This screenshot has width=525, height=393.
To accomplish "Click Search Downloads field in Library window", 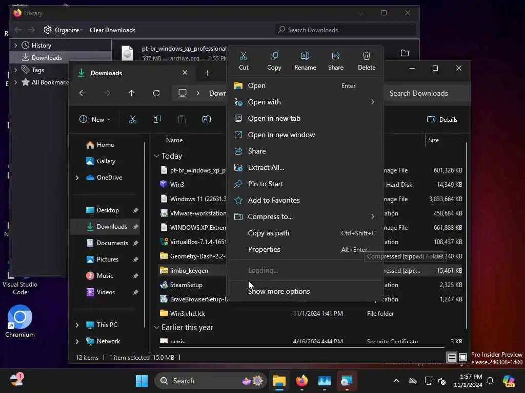I will [x=346, y=30].
